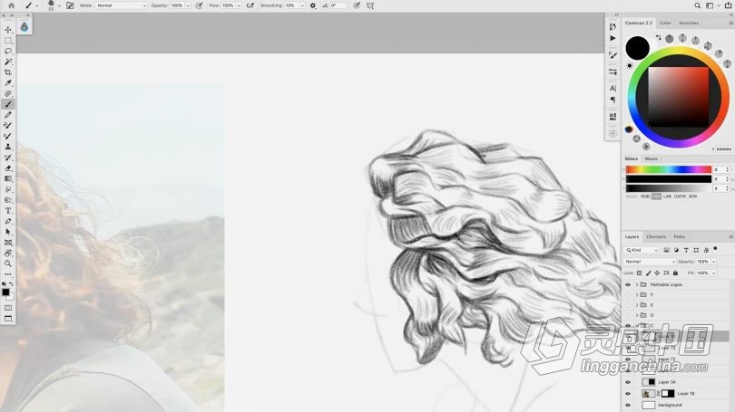The image size is (735, 412).
Task: Expand the Paintable Logos group
Action: 637,284
